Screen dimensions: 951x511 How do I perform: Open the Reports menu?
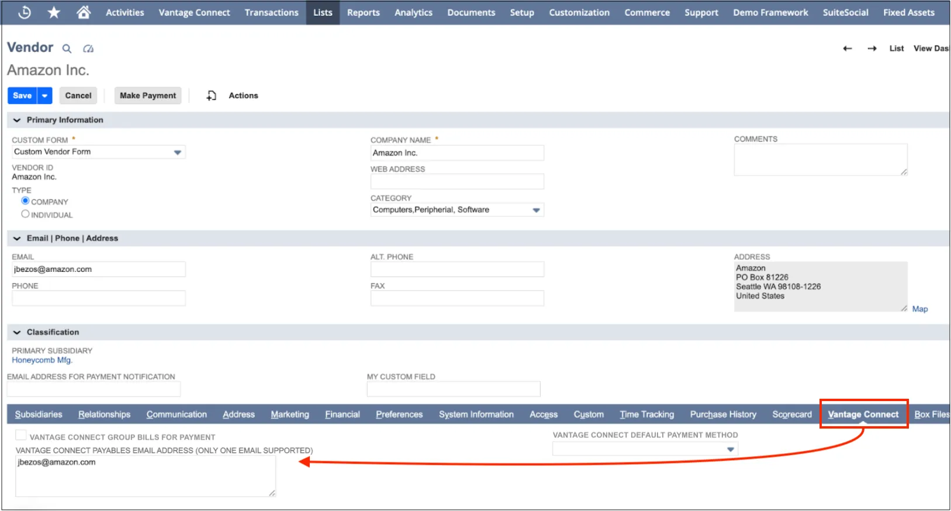pyautogui.click(x=363, y=12)
